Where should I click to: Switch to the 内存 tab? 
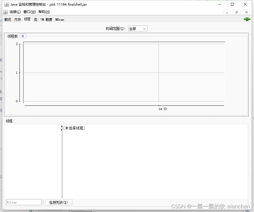point(17,20)
